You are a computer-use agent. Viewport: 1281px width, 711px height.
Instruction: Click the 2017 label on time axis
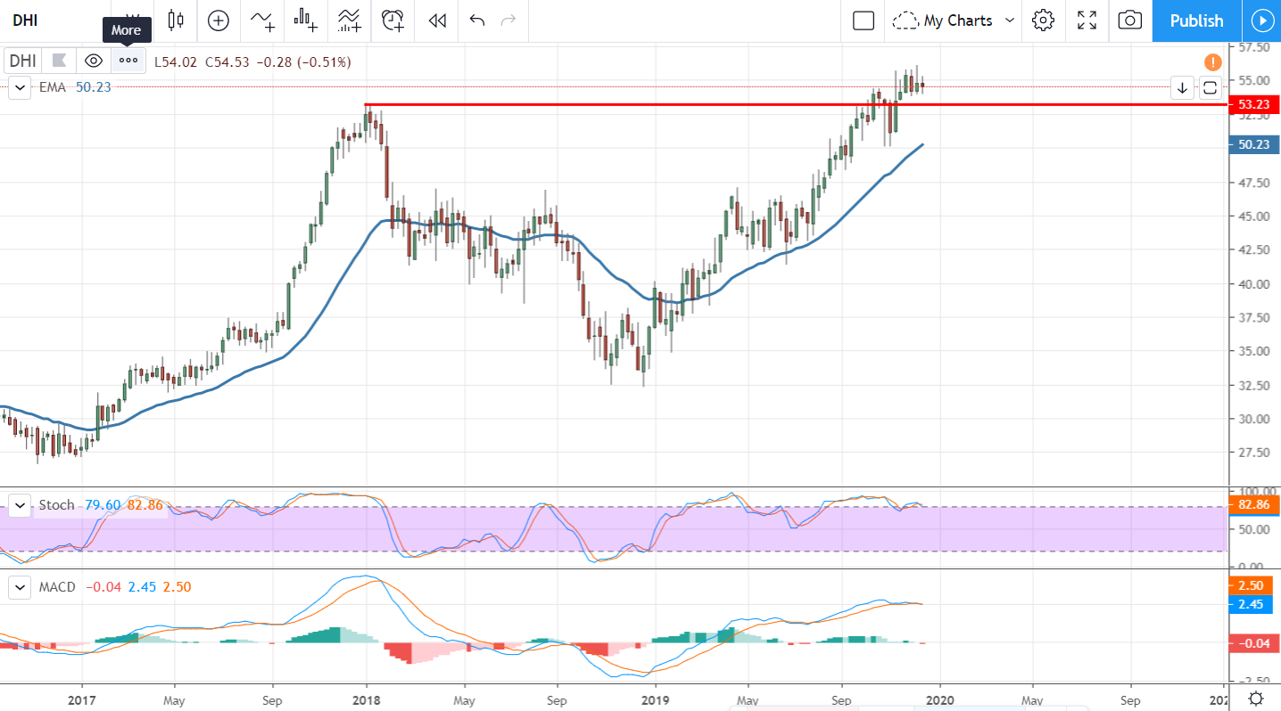click(81, 699)
